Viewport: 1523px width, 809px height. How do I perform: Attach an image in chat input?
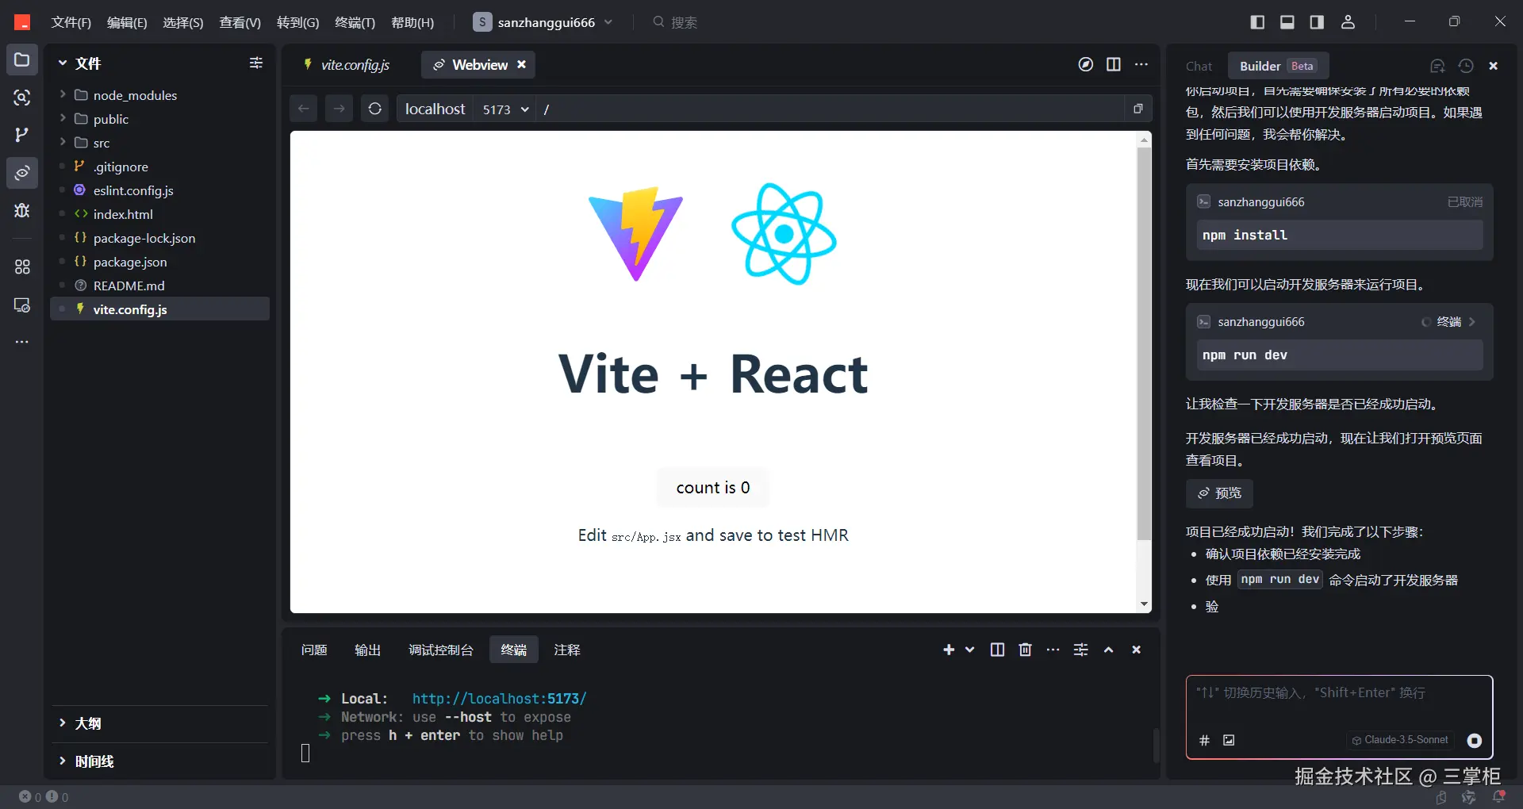[1229, 740]
